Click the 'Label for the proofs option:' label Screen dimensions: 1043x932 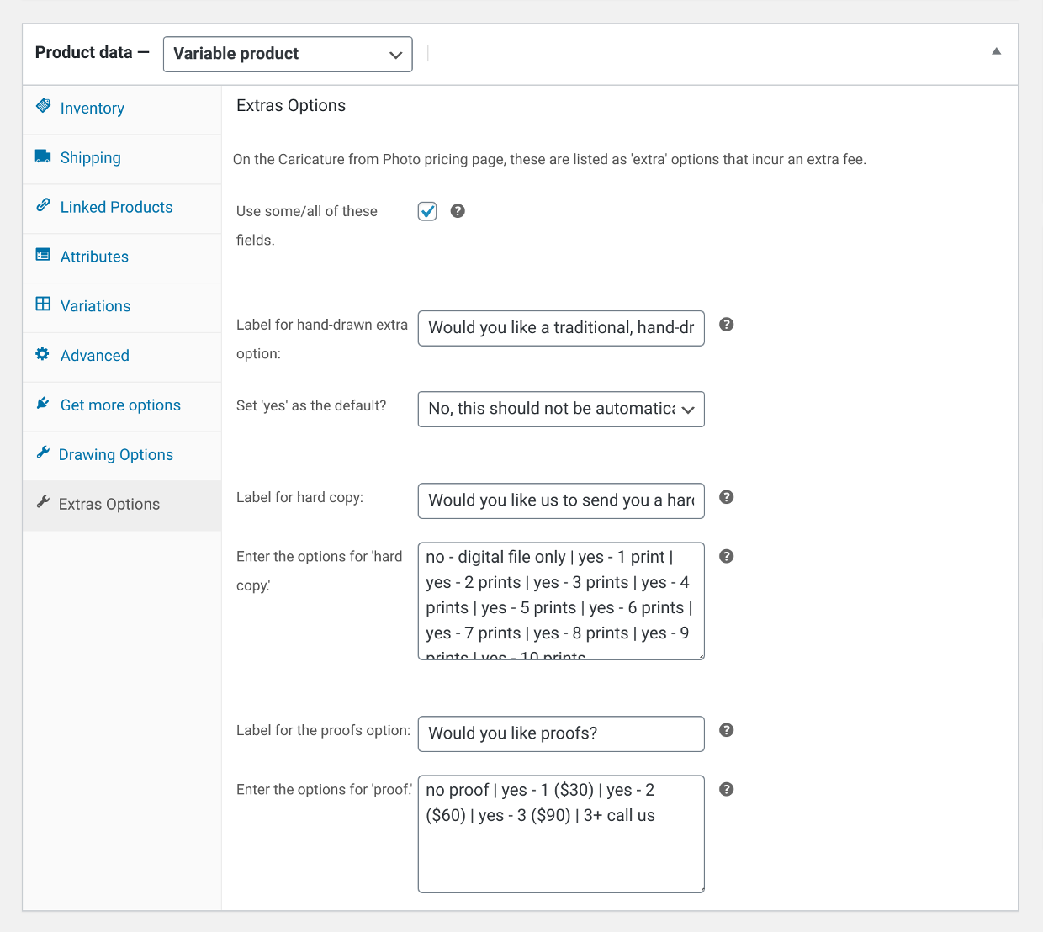(x=323, y=730)
